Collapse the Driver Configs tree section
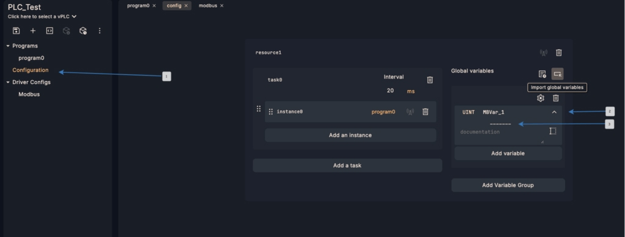This screenshot has height=237, width=625. point(8,82)
